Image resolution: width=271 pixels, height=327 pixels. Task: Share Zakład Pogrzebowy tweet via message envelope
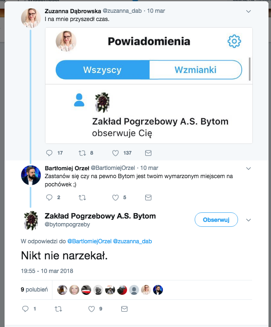point(124,309)
